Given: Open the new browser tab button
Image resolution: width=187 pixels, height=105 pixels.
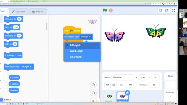Looking at the screenshot, I should tap(46, 1).
